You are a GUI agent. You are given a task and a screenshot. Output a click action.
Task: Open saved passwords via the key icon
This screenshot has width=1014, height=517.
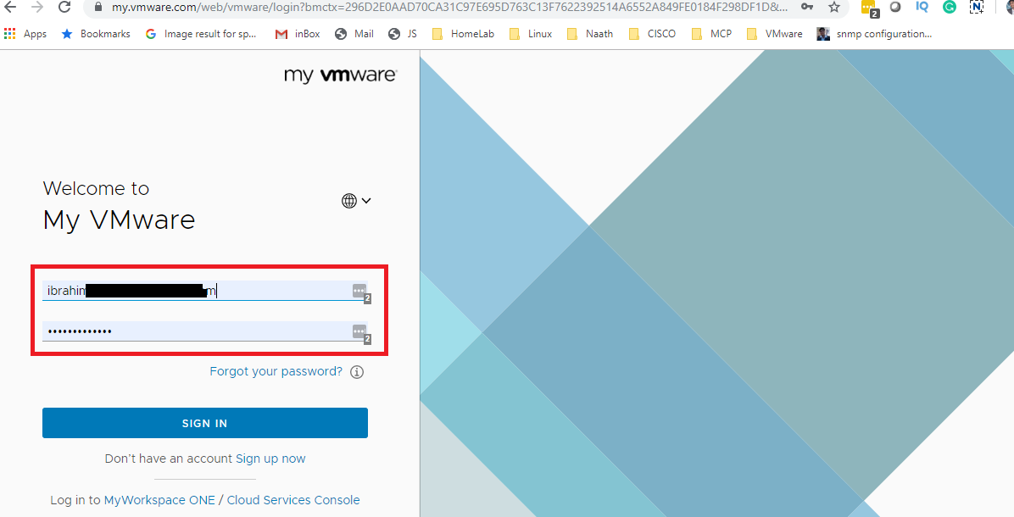806,7
